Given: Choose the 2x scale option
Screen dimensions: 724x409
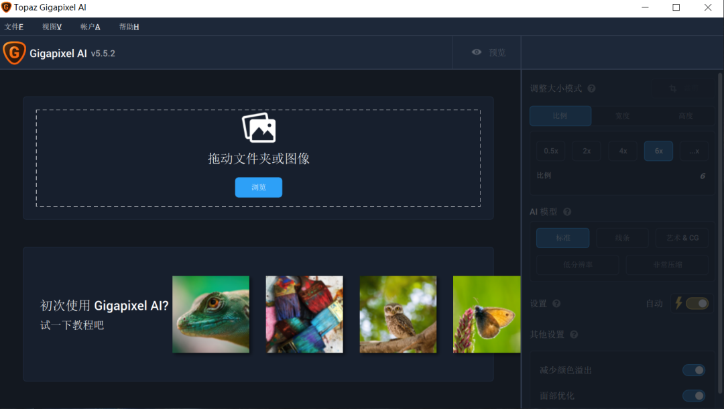Looking at the screenshot, I should tap(587, 151).
